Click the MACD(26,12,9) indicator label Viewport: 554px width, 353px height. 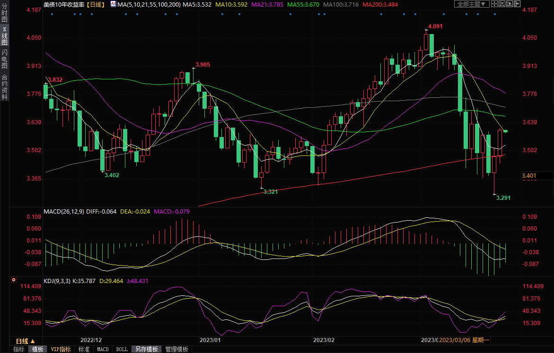point(64,211)
